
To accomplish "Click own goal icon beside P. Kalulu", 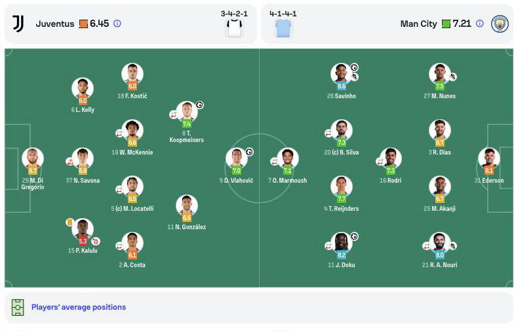I will tap(96, 241).
